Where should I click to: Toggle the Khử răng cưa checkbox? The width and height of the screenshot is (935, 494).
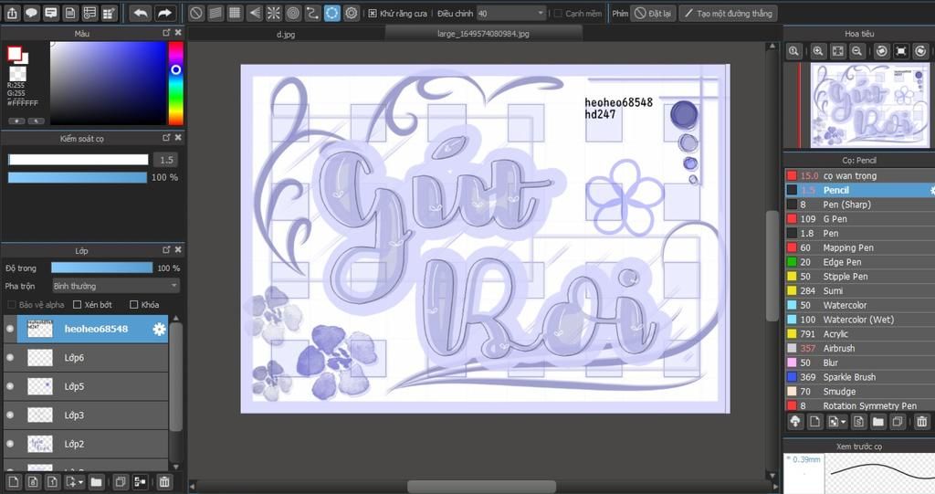(x=373, y=13)
